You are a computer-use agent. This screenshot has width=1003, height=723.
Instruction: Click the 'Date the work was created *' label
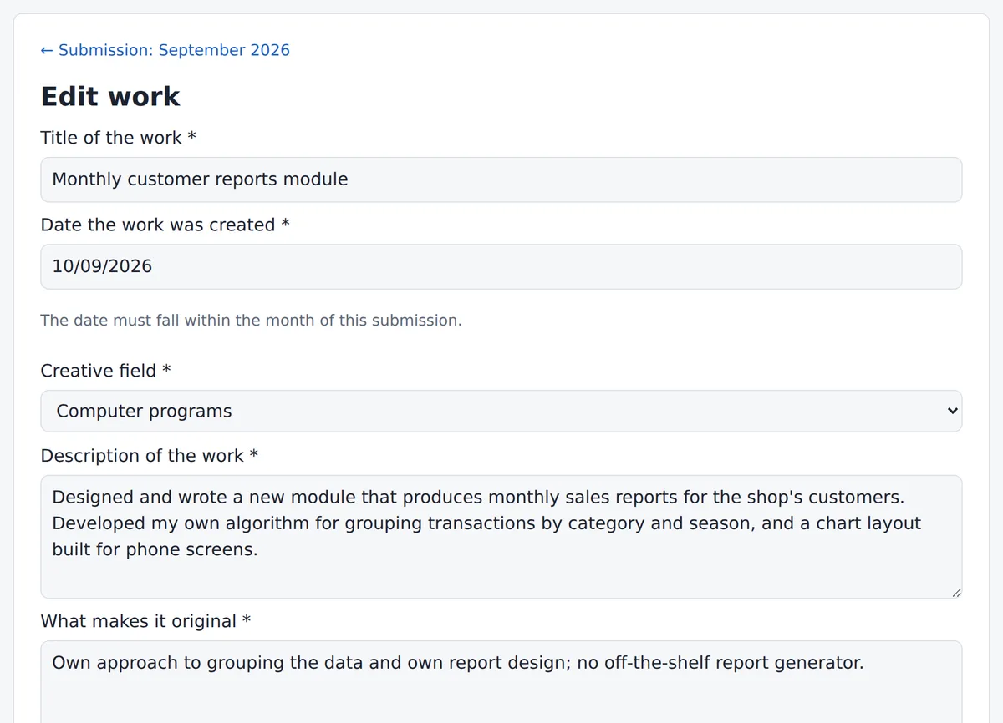165,225
